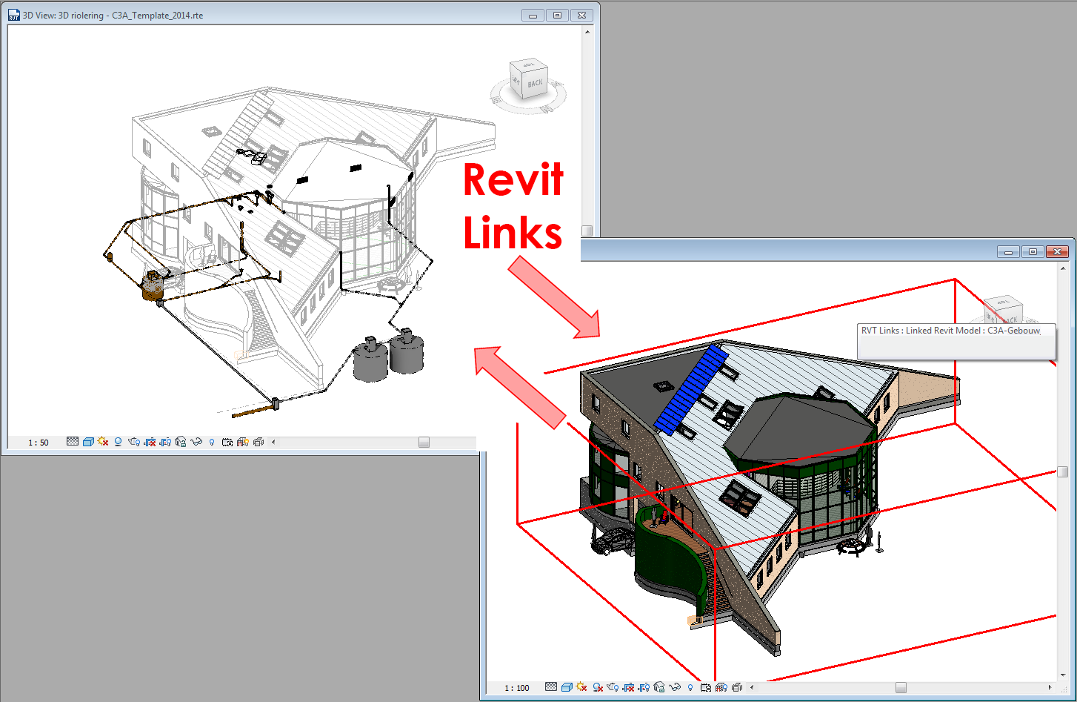
Task: Toggle Shadows in 3D riolering view
Action: [x=118, y=442]
